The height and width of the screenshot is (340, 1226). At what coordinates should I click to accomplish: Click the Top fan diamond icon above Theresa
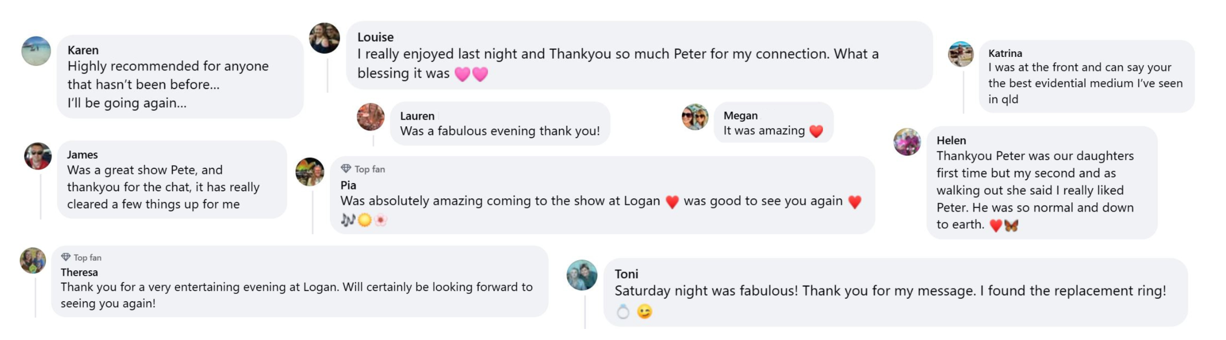click(66, 257)
